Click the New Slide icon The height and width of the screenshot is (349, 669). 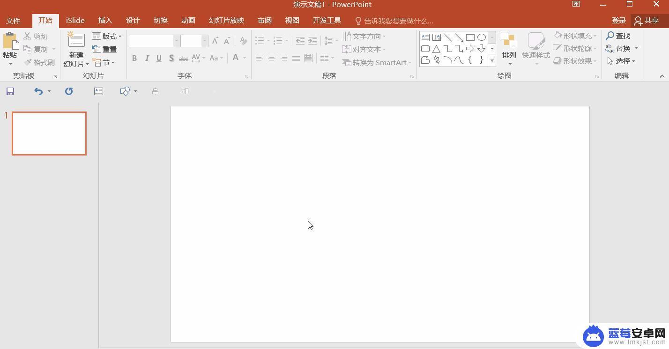click(76, 40)
